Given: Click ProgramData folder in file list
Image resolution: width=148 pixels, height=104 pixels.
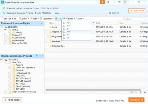Looking at the screenshot, I should 57,36.
